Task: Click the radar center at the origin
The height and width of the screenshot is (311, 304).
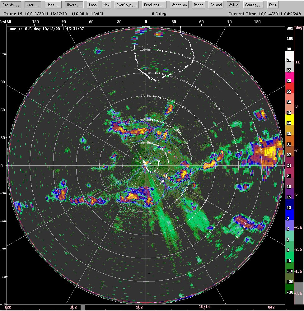Action: (146, 165)
